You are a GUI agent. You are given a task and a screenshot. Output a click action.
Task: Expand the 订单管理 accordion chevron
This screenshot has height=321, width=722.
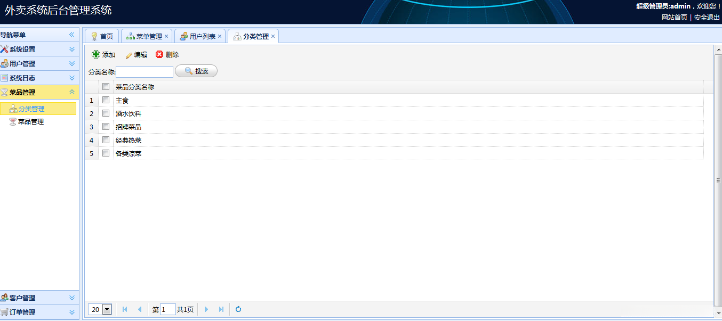click(71, 312)
